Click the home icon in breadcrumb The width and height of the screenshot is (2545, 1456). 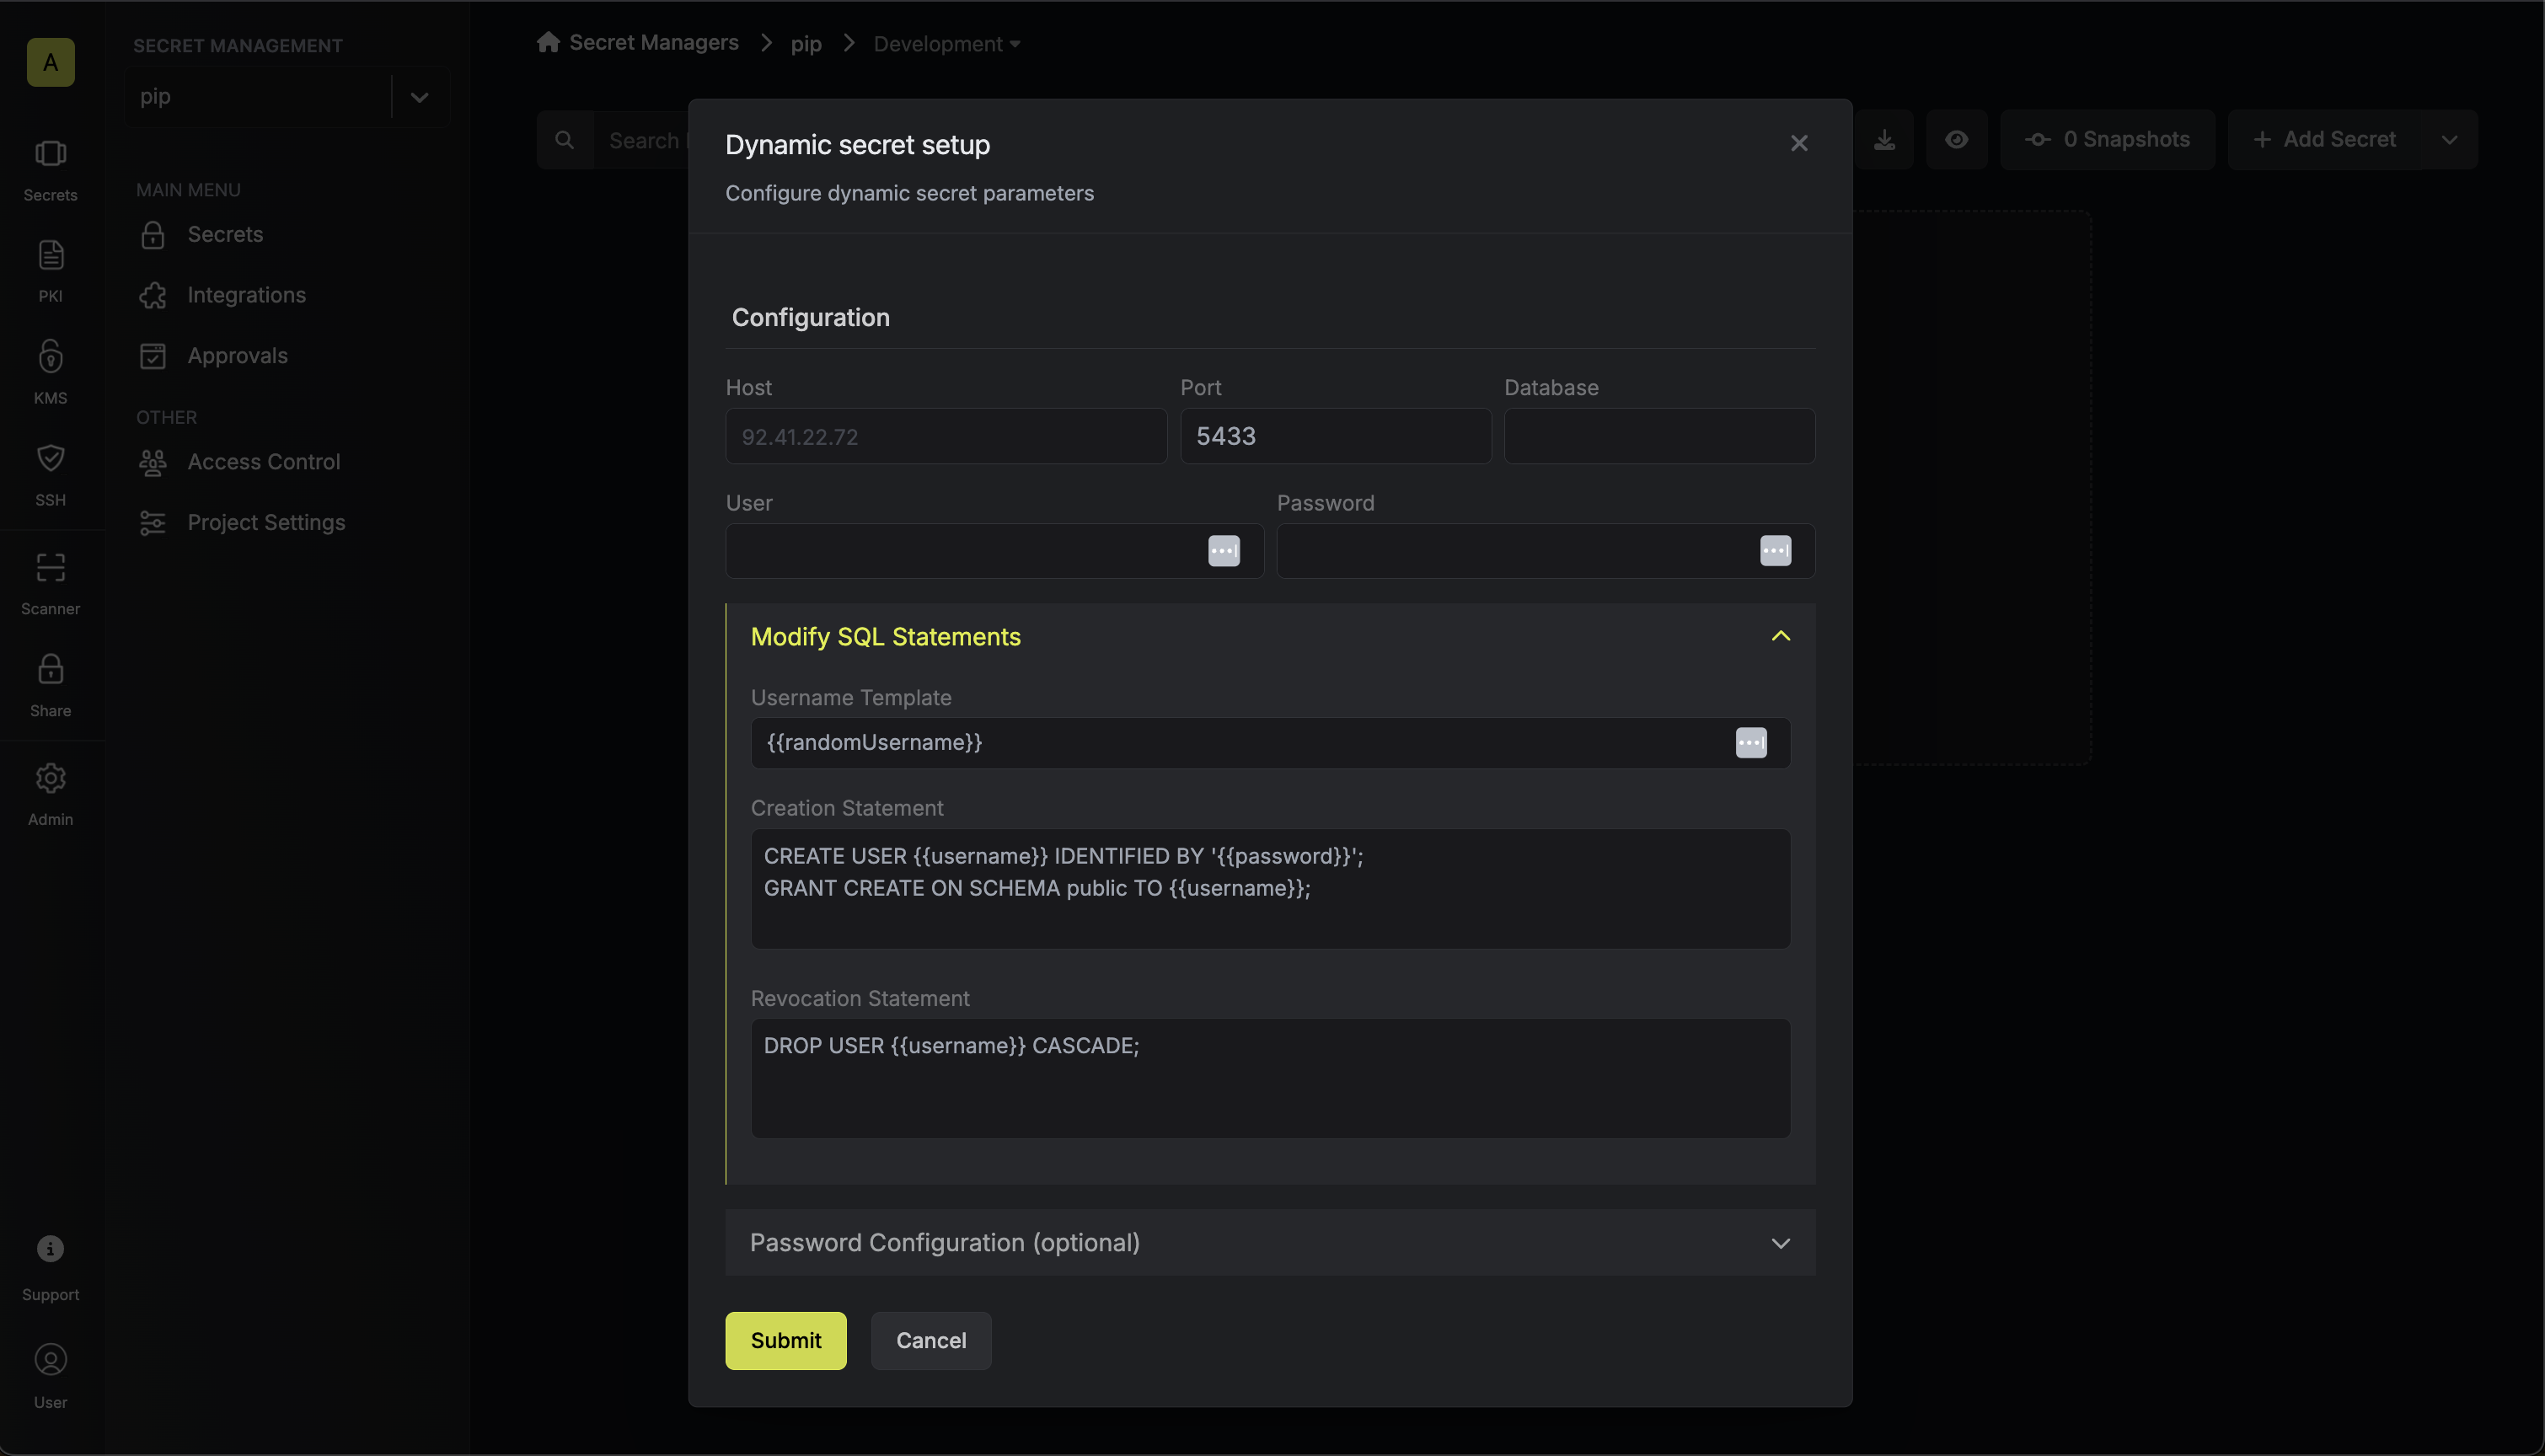point(548,42)
